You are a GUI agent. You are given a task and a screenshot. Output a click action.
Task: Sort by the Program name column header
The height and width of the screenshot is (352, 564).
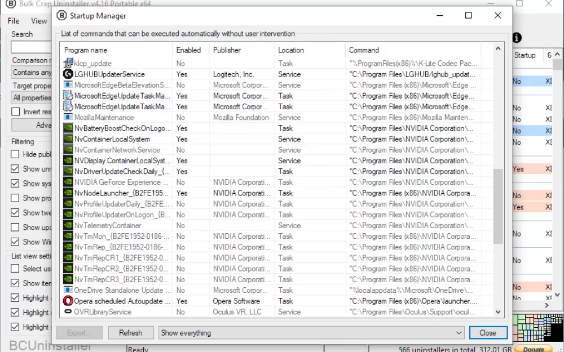[117, 50]
